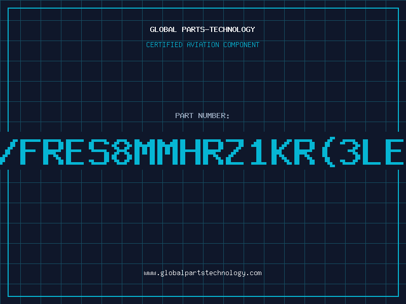This screenshot has height=304, width=406.
Task: Select the digit 3 in the part number
Action: [x=350, y=152]
